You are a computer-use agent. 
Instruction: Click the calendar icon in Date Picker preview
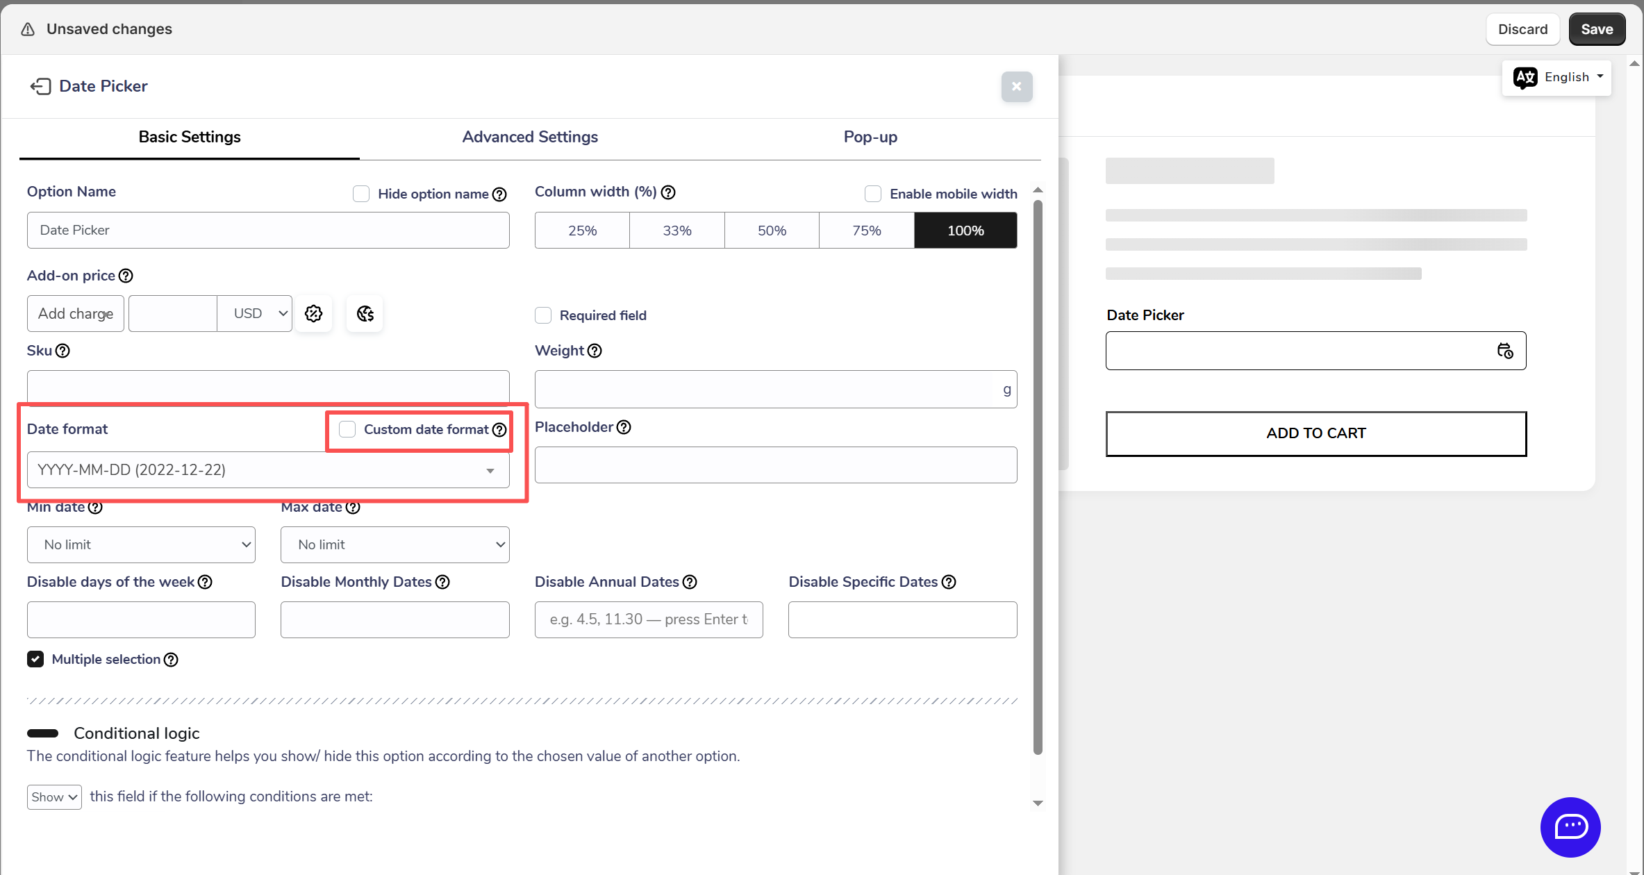click(x=1504, y=351)
